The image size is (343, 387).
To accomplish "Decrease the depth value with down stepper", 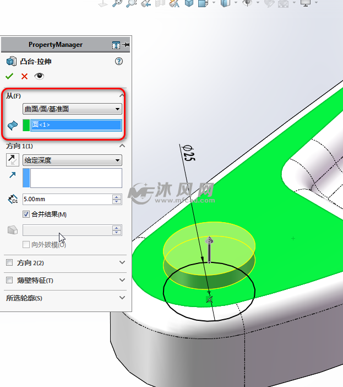I will 117,202.
